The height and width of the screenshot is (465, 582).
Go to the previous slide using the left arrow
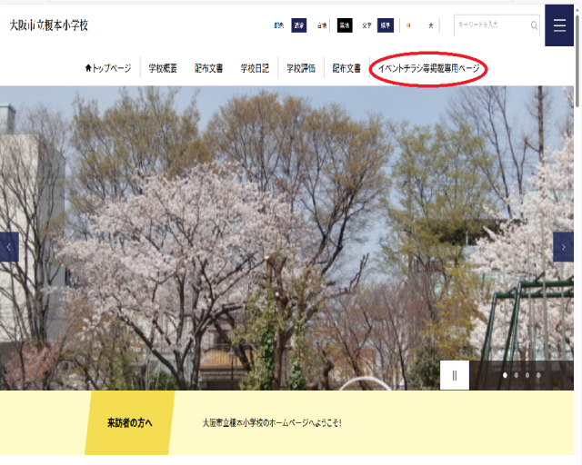pos(9,247)
